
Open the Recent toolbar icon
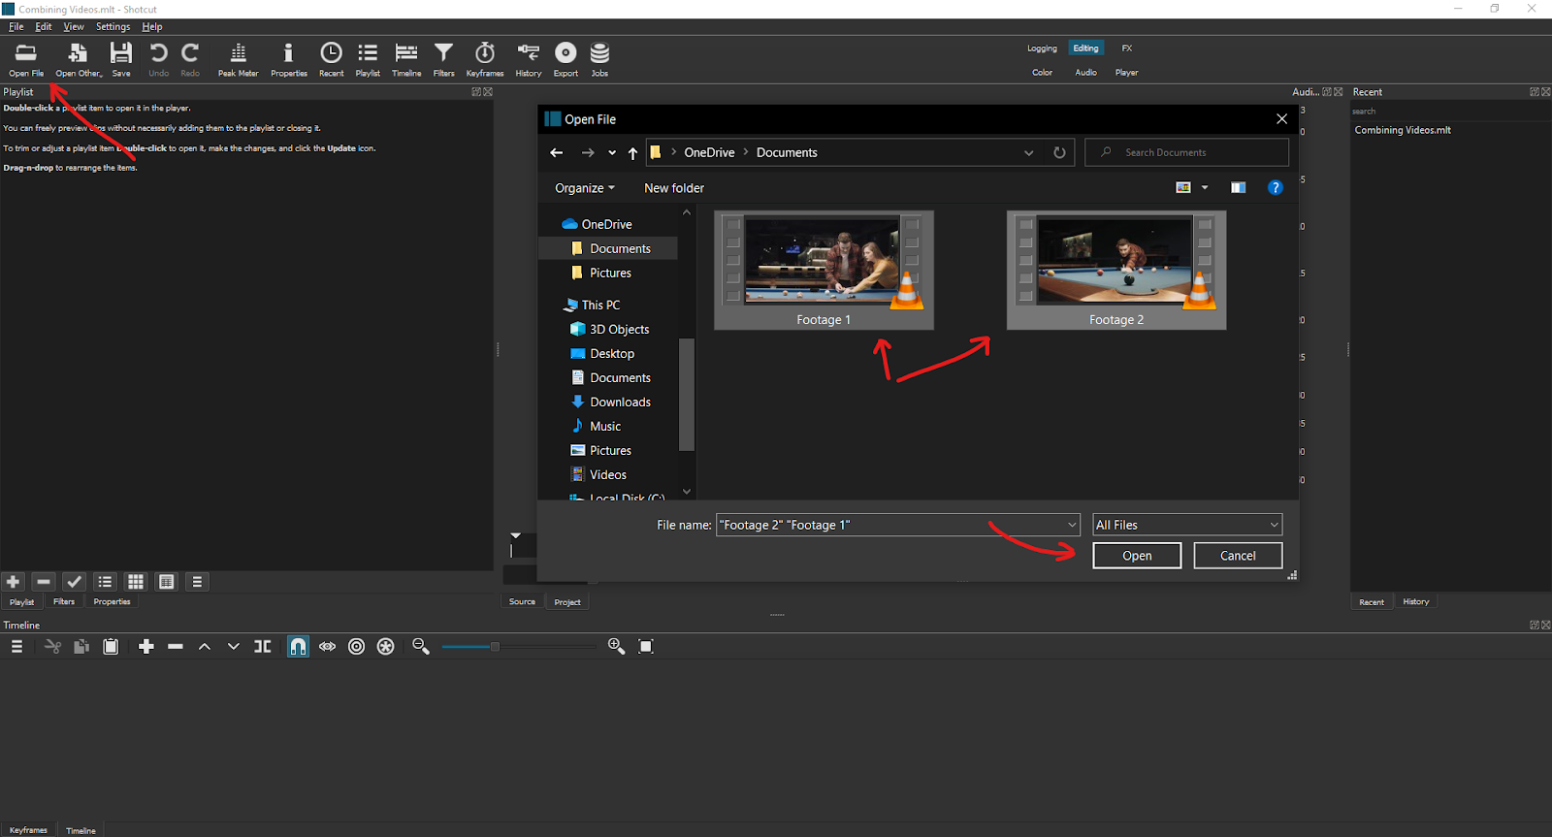point(331,59)
